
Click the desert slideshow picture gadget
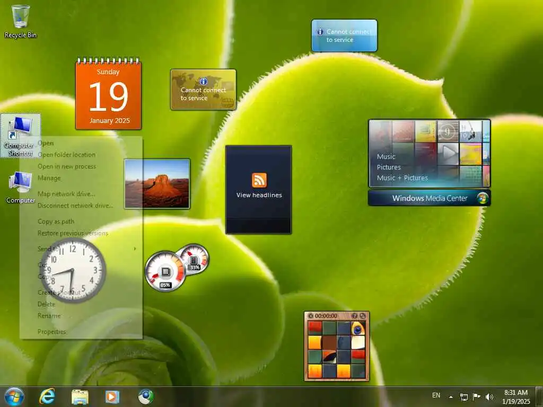(x=157, y=184)
